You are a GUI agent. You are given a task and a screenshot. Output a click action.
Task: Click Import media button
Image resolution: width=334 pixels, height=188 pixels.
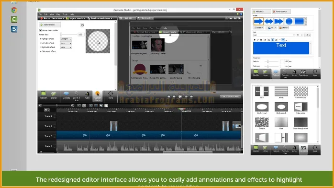tap(76, 18)
